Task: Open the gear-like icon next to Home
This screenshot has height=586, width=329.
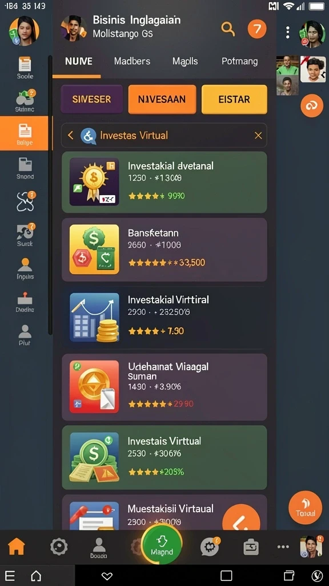Action: (x=59, y=547)
